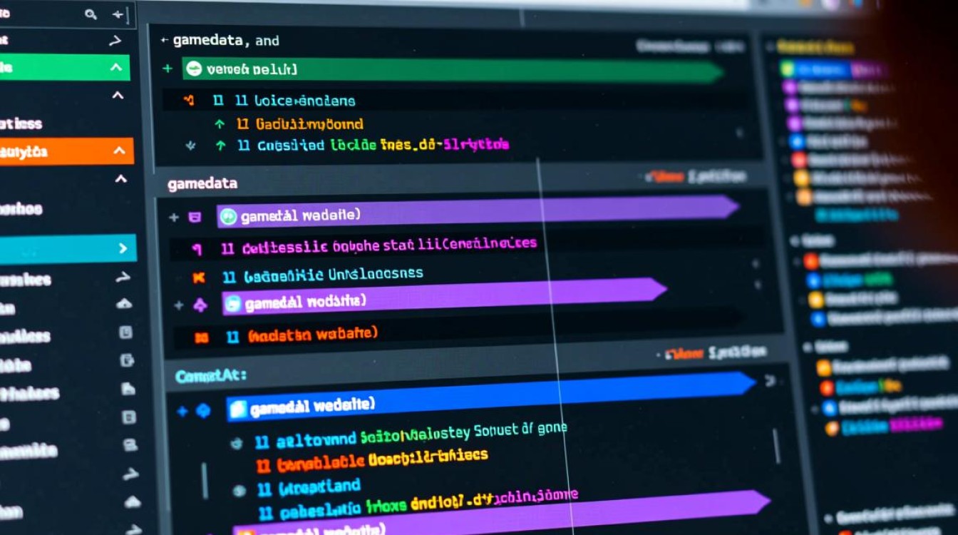Expand the cyan sidebar row with its chevron
The width and height of the screenshot is (958, 535).
123,248
